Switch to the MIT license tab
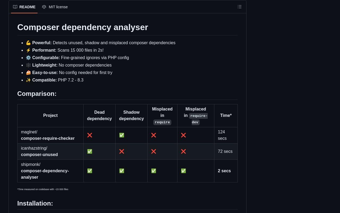Viewport: 340px width, 213px height. click(x=55, y=7)
